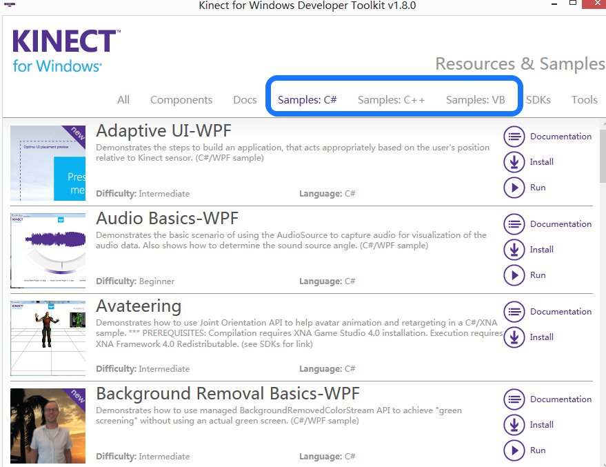
Task: Maximize the Kinect Developer Toolkit window
Action: click(573, 3)
